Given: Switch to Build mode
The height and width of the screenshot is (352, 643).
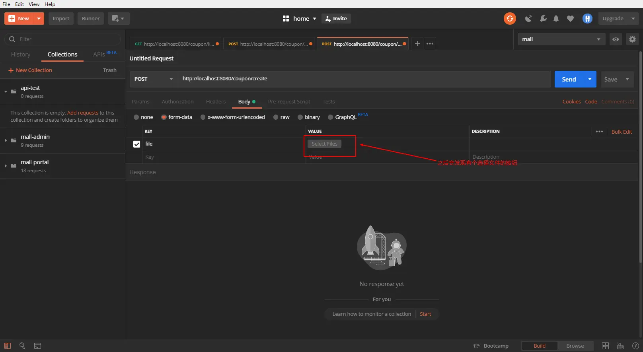Looking at the screenshot, I should pyautogui.click(x=539, y=346).
